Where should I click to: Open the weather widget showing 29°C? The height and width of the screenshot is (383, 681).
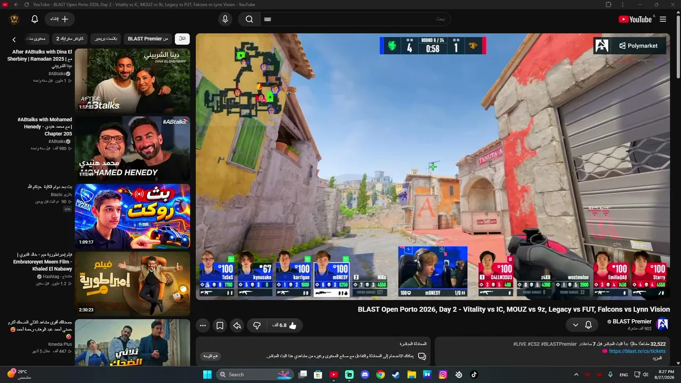19,374
